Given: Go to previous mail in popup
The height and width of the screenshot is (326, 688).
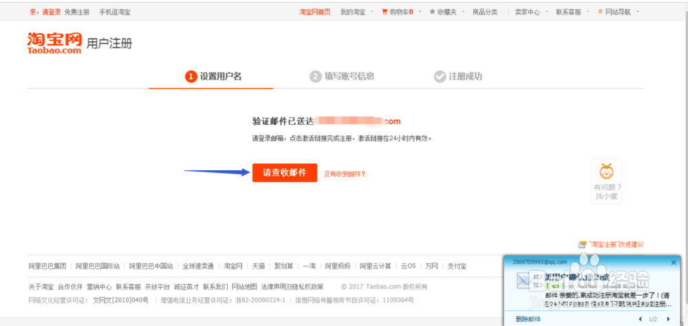Looking at the screenshot, I should (x=640, y=319).
